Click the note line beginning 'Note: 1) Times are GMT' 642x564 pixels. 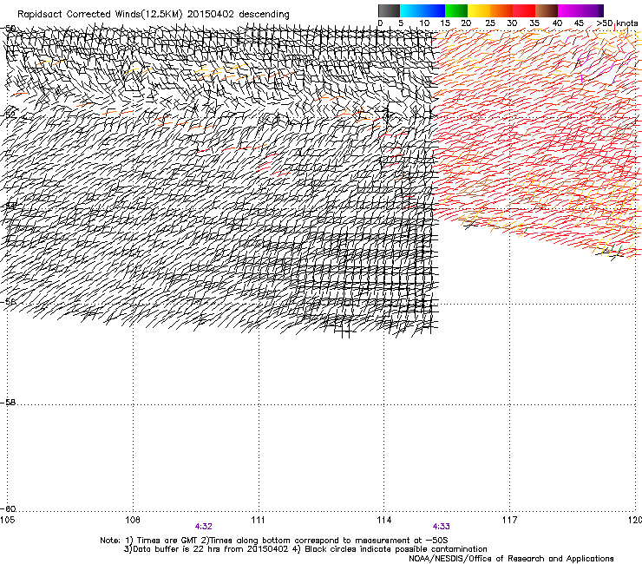point(274,541)
